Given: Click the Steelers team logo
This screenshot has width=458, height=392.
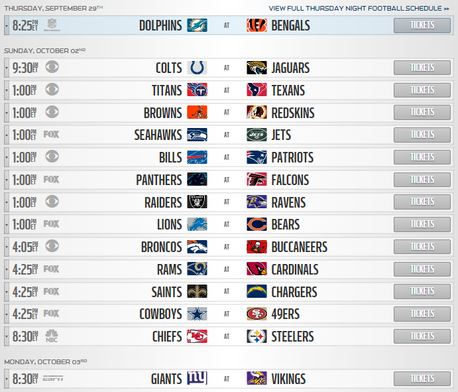Looking at the screenshot, I should 257,336.
